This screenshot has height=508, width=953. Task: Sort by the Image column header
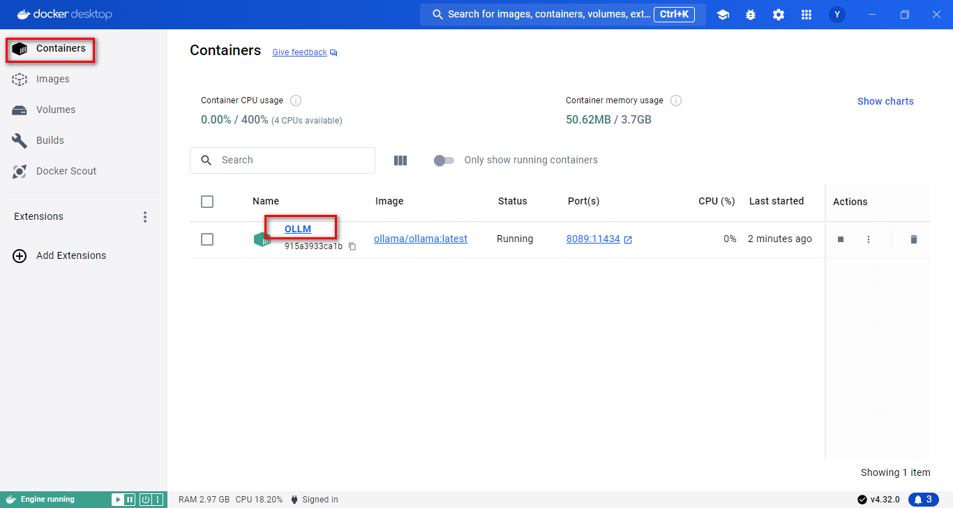pos(389,201)
